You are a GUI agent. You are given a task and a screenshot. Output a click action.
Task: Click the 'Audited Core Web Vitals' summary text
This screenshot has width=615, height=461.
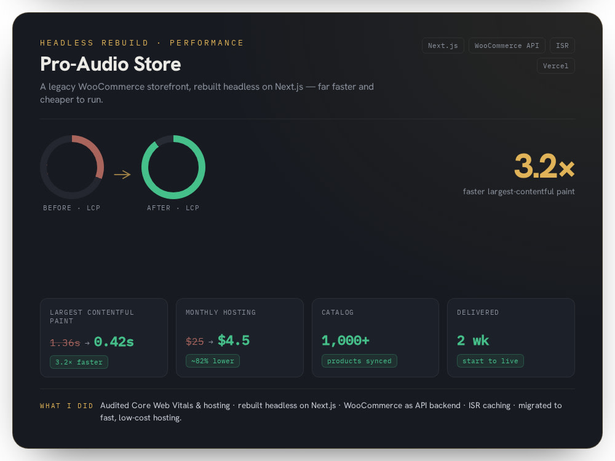point(331,411)
